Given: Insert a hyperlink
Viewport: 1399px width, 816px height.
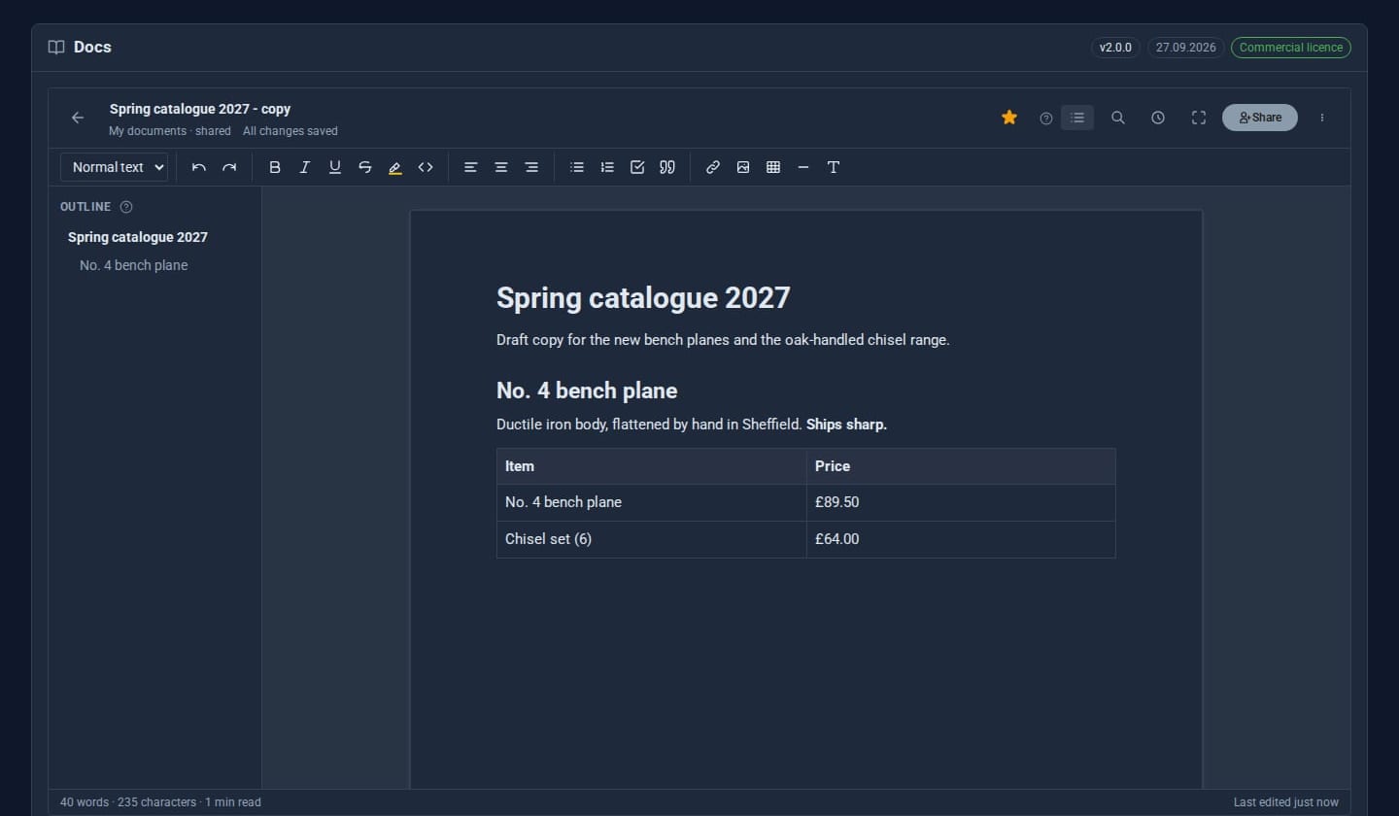Looking at the screenshot, I should coord(713,167).
